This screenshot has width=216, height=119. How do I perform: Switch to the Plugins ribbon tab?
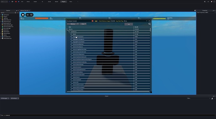pos(64,2)
